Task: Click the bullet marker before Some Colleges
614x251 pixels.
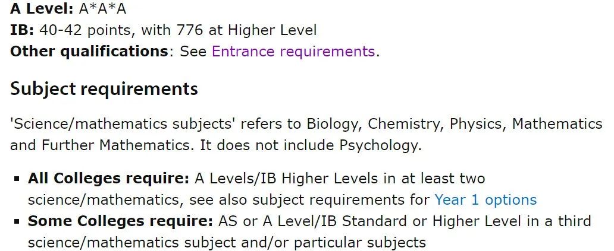Action: click(17, 222)
